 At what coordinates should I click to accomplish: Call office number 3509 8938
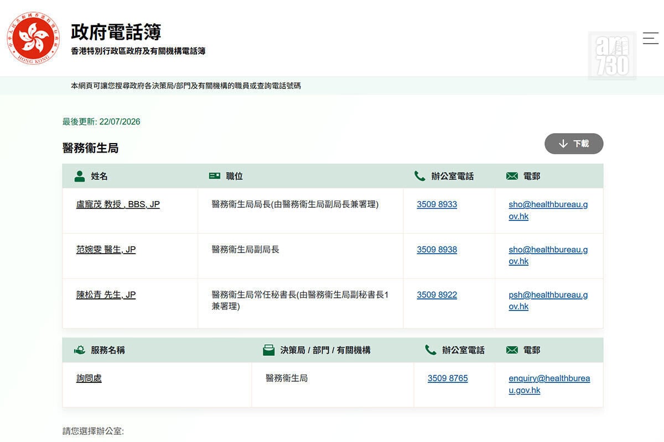click(x=437, y=250)
